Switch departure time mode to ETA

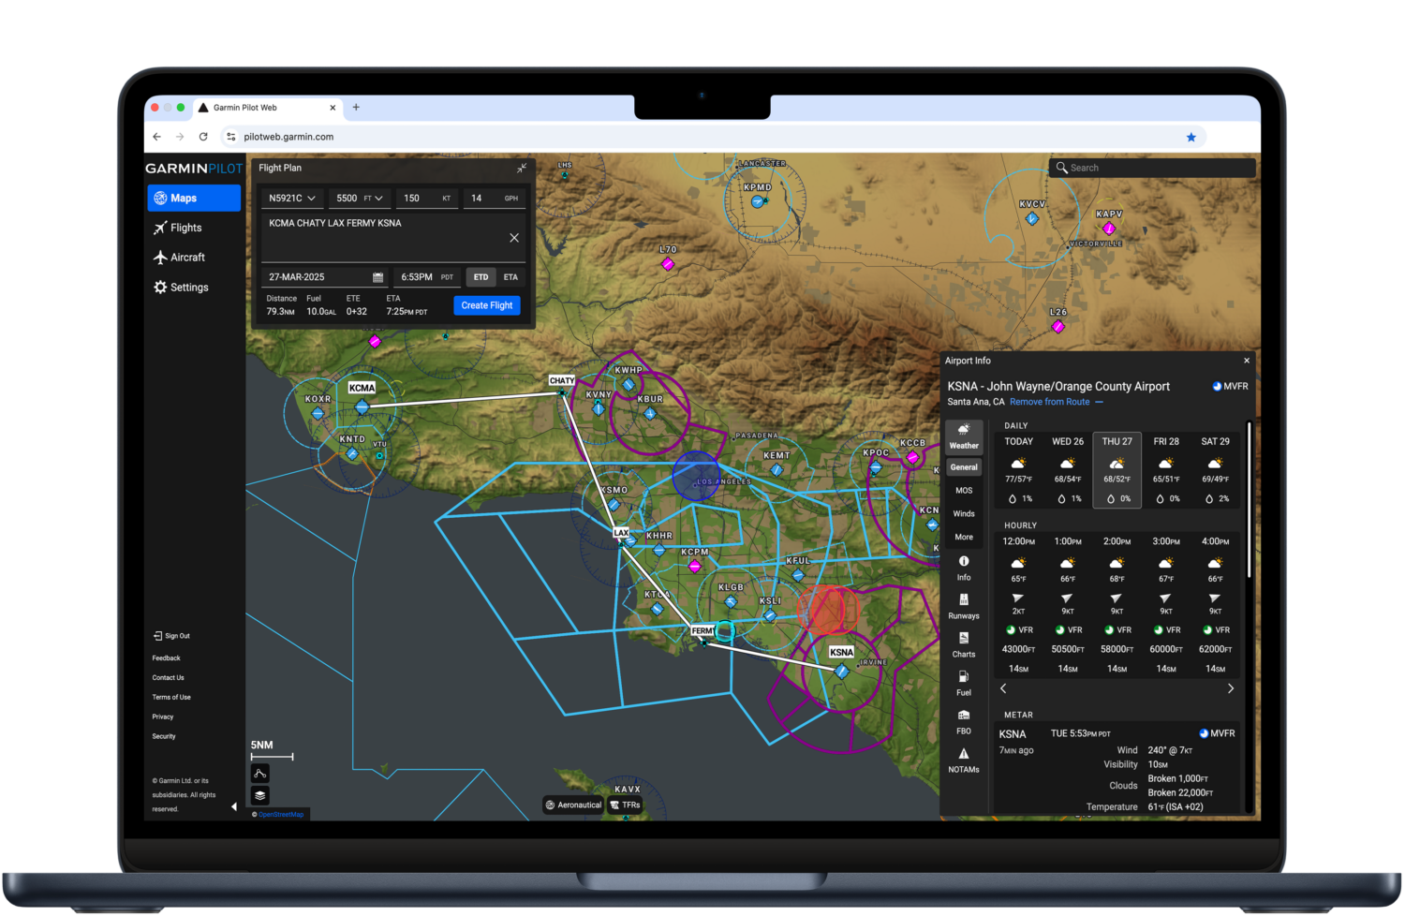coord(510,277)
